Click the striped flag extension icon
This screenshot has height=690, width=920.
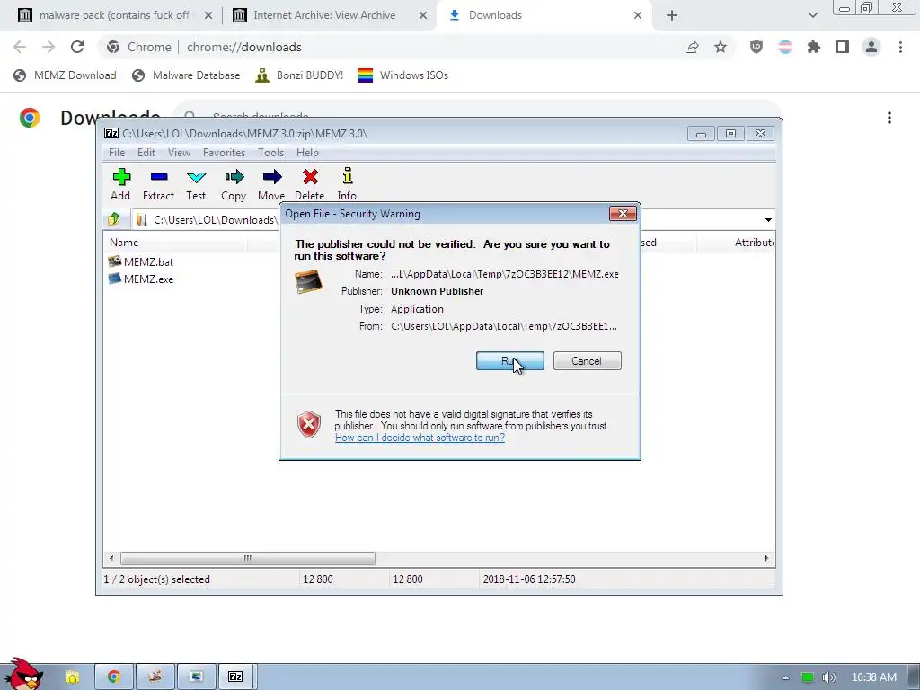point(785,47)
